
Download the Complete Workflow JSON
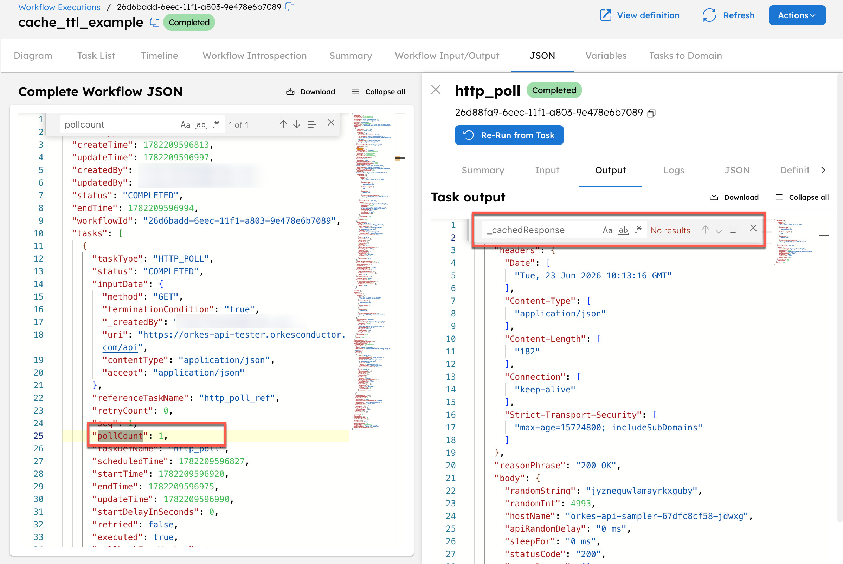(x=311, y=92)
